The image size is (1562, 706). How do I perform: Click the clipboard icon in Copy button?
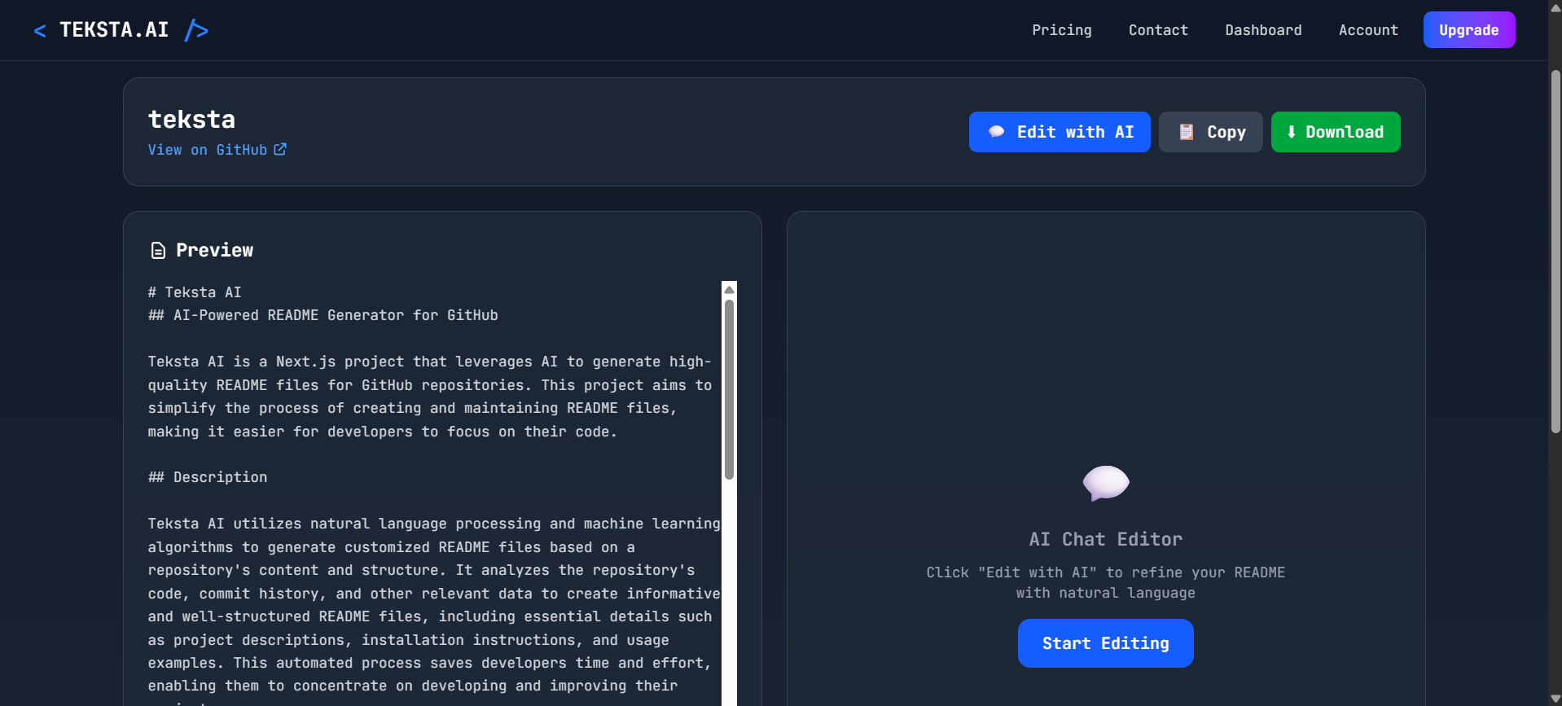point(1187,132)
